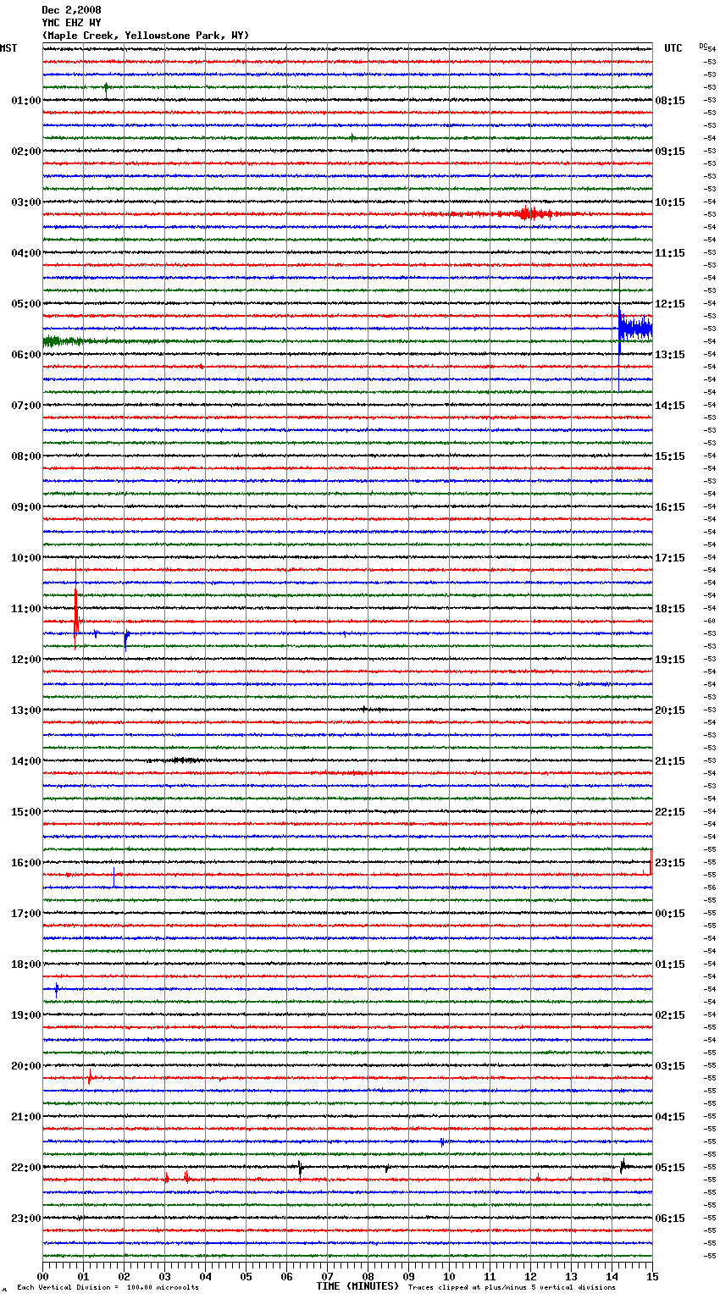Screen dimensions: 720x1299
Task: Click the "15" minute tick label
Action: 652,1276
